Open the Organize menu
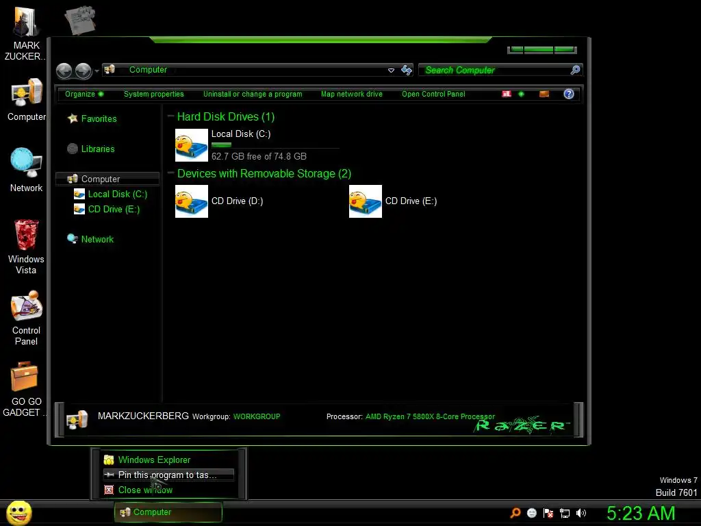This screenshot has width=701, height=526. pos(84,94)
